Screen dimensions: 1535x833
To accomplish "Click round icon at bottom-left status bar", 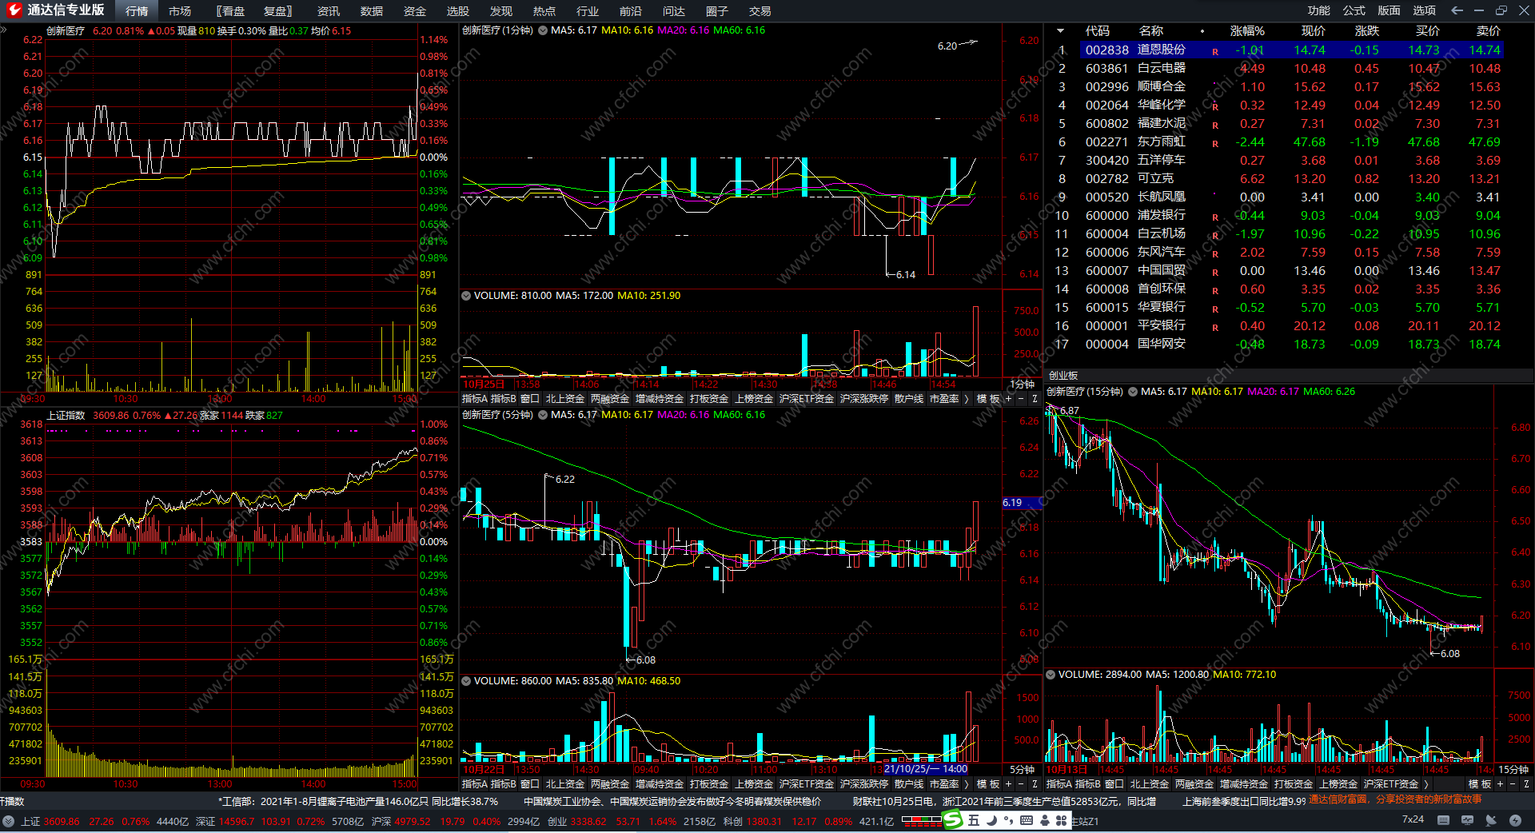I will pos(9,821).
